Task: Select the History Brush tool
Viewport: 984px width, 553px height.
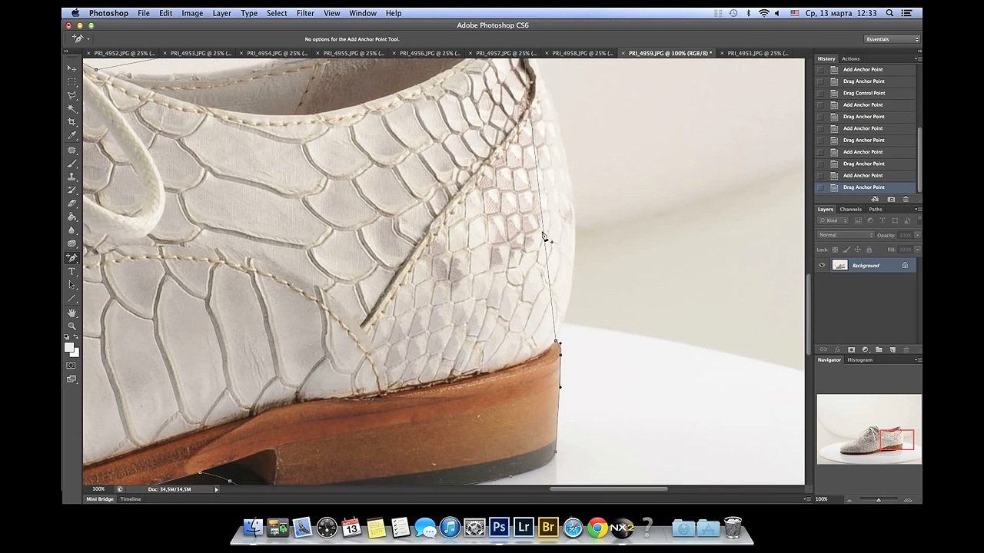Action: [72, 190]
